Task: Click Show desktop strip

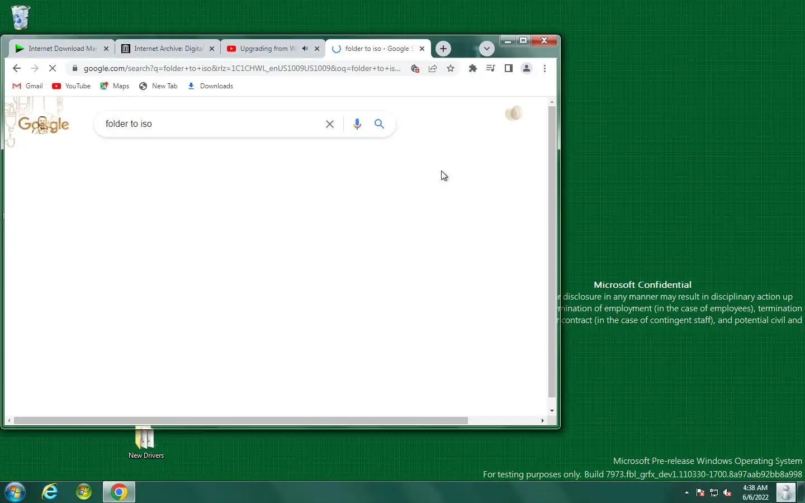Action: coord(801,492)
